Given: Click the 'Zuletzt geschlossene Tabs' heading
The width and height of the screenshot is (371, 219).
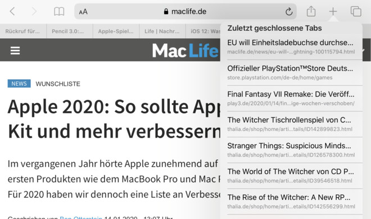Looking at the screenshot, I should tap(274, 28).
